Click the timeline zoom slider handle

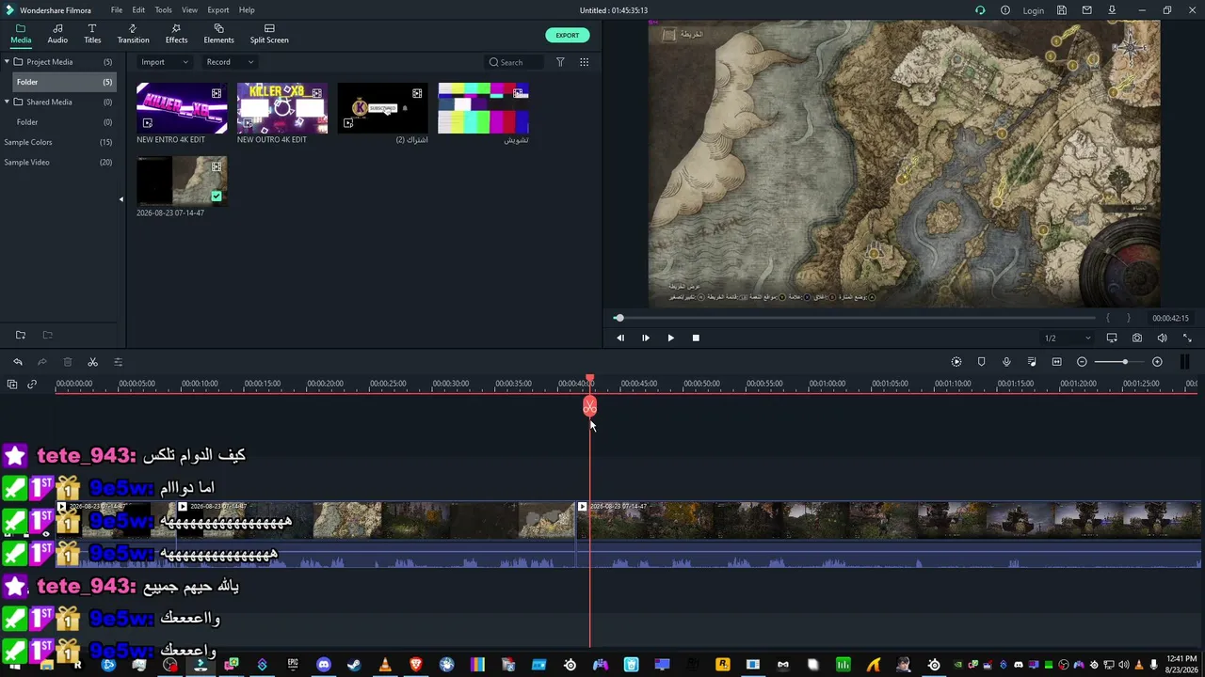point(1124,362)
